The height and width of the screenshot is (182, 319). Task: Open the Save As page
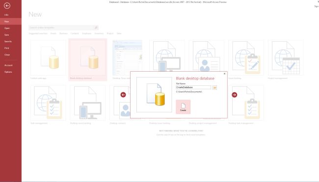pos(11,42)
